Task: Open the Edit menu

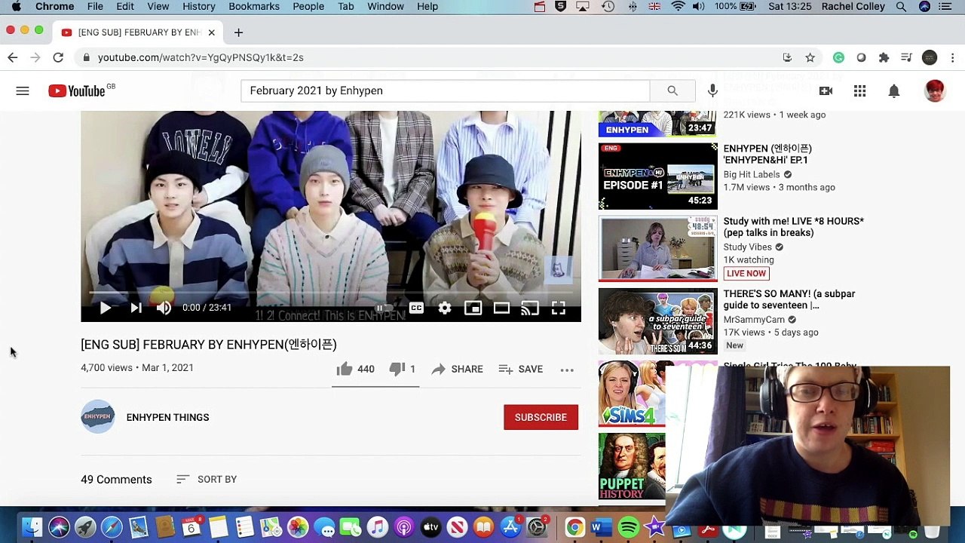Action: [125, 6]
